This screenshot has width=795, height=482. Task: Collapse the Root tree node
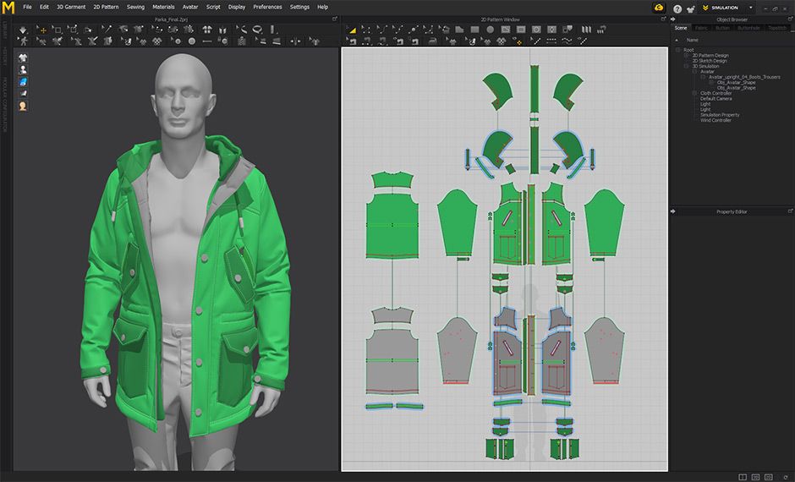click(x=678, y=50)
